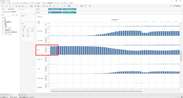
Task: Save the workbook with the disk icon
Action: [x=16, y=6]
